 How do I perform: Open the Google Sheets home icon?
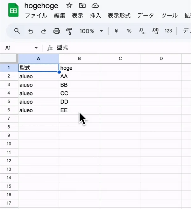[13, 10]
